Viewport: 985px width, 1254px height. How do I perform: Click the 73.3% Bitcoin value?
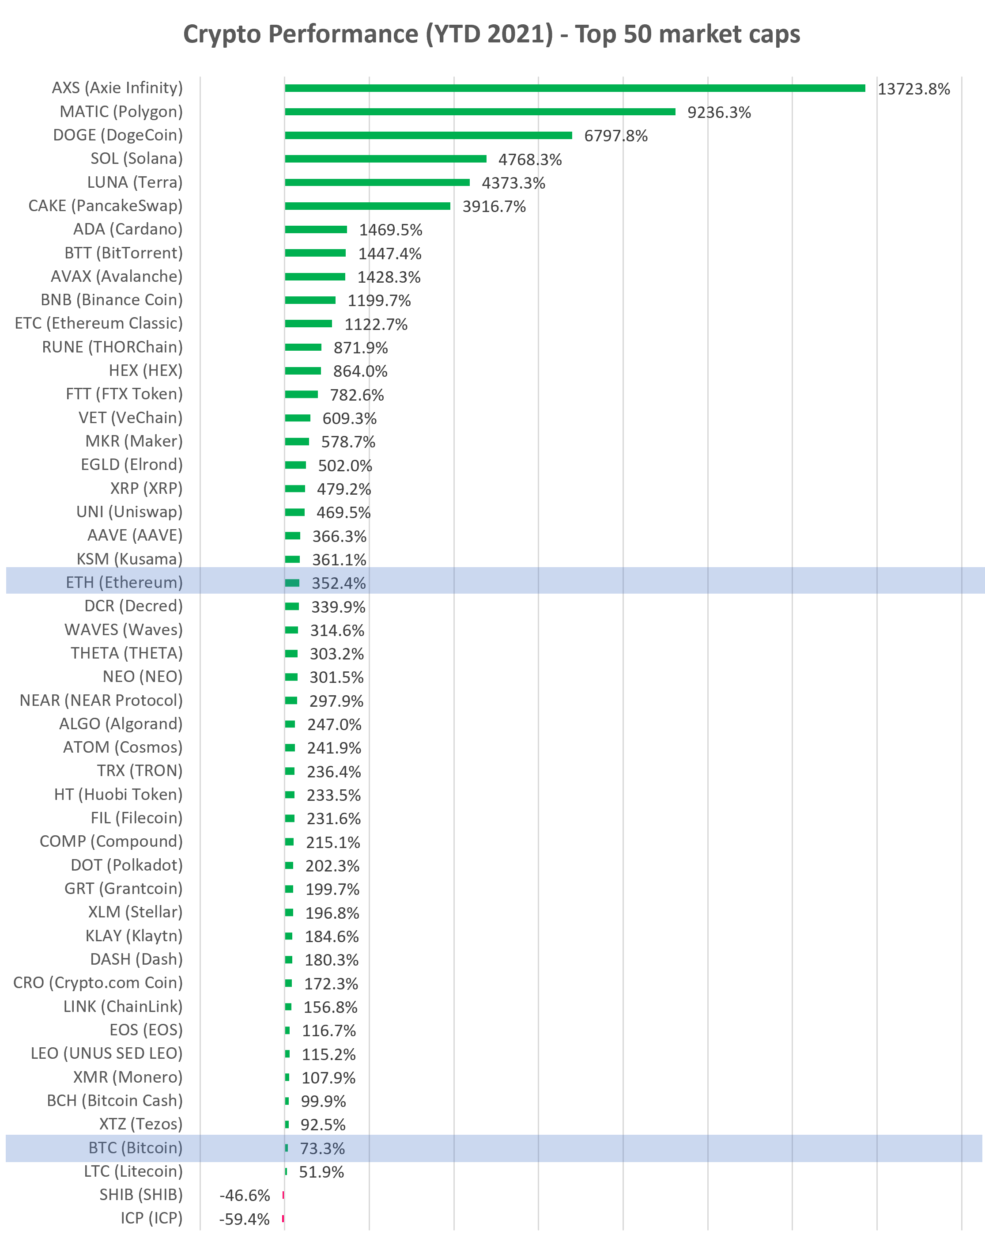322,1148
